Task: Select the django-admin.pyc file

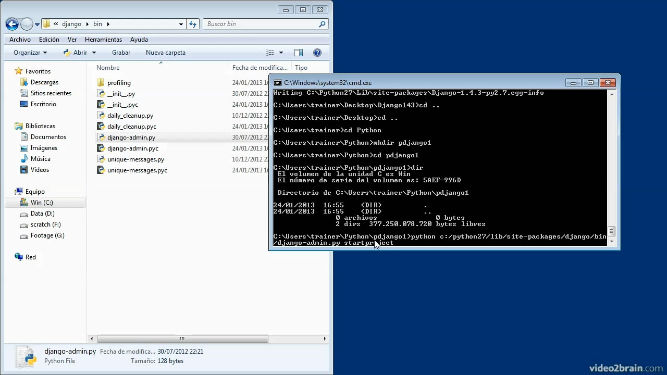Action: 133,148
